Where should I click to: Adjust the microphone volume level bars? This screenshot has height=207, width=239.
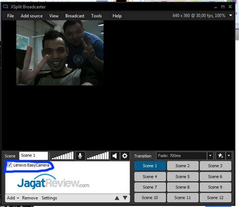point(63,156)
